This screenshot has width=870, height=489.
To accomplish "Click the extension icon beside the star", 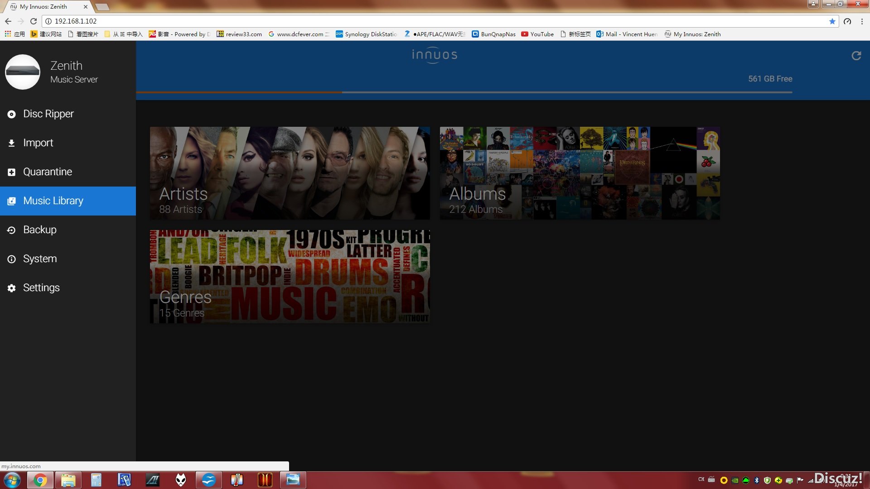I will coord(847,21).
